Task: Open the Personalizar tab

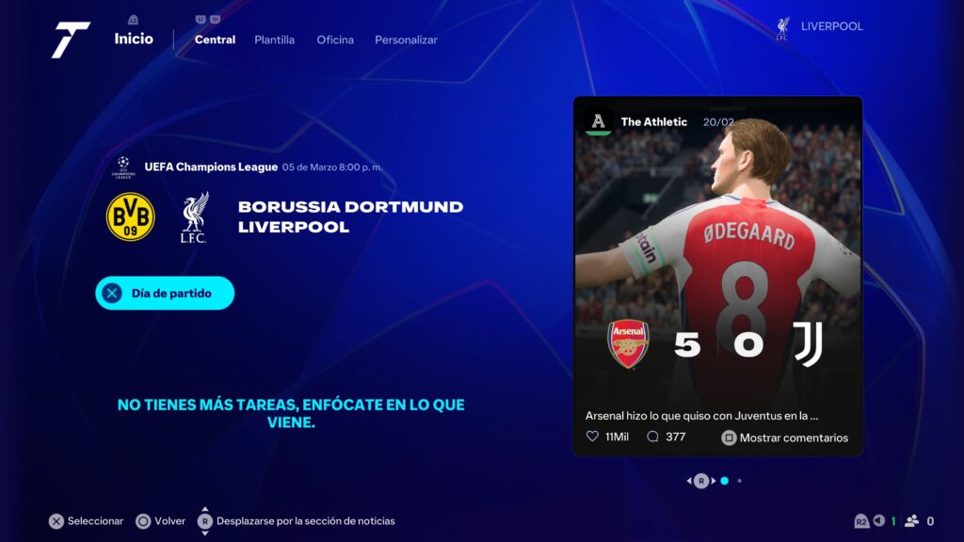Action: click(406, 40)
